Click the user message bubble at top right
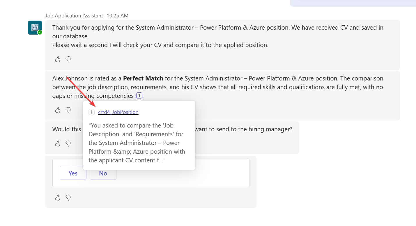This screenshot has width=416, height=226. (353, 3)
